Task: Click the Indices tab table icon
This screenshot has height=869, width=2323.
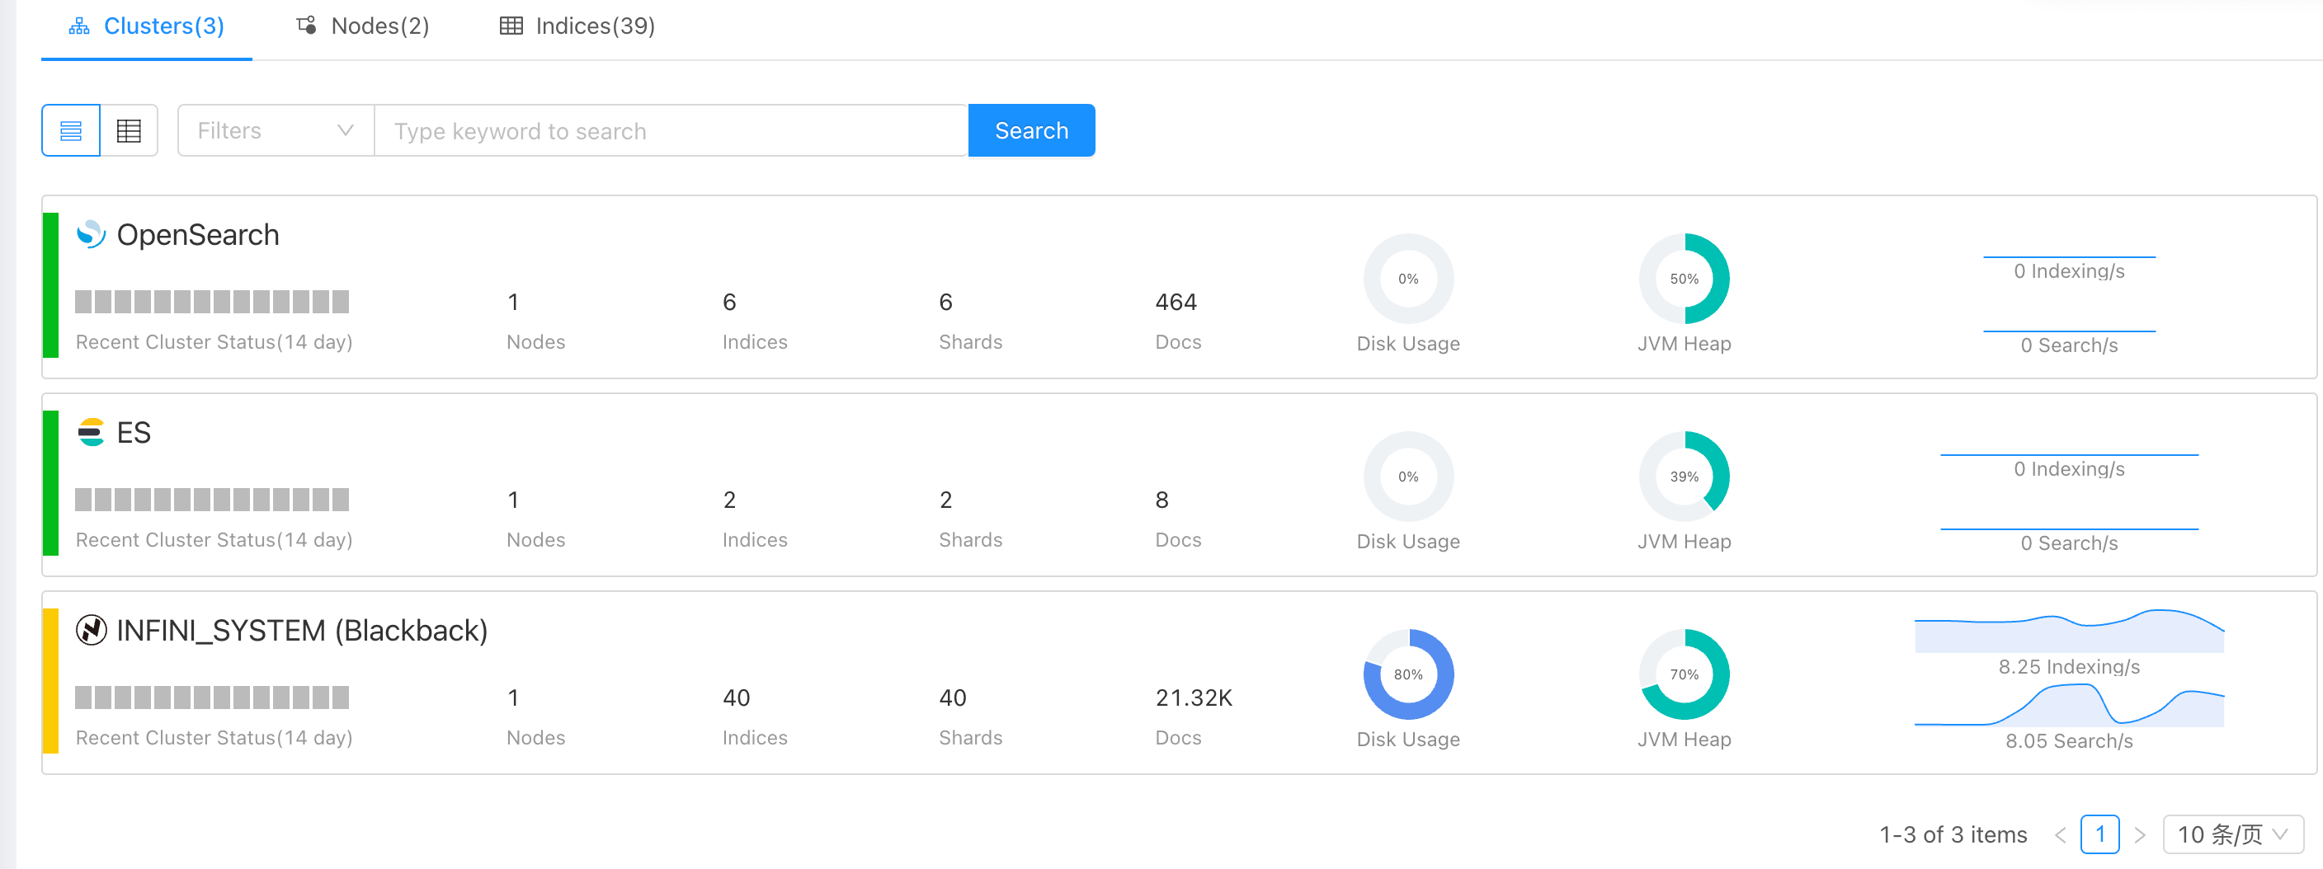Action: (511, 26)
